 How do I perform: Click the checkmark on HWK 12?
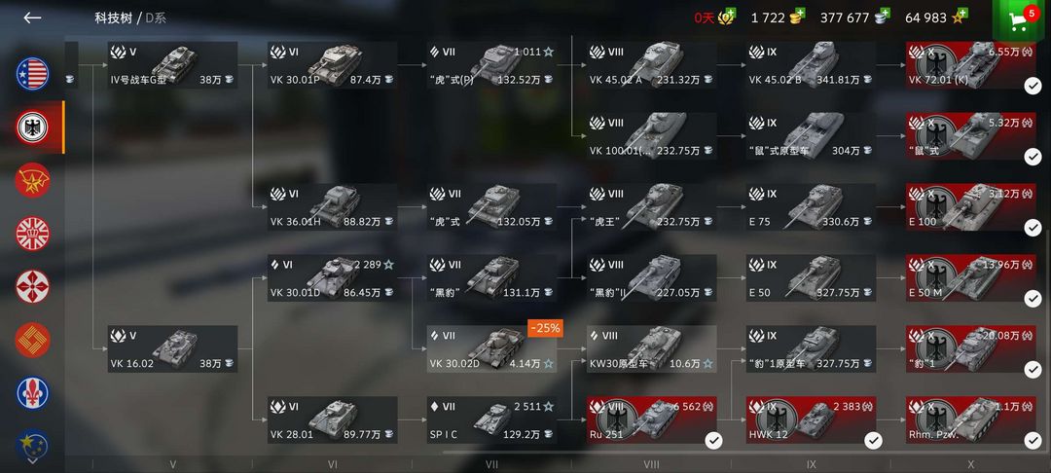tap(873, 440)
